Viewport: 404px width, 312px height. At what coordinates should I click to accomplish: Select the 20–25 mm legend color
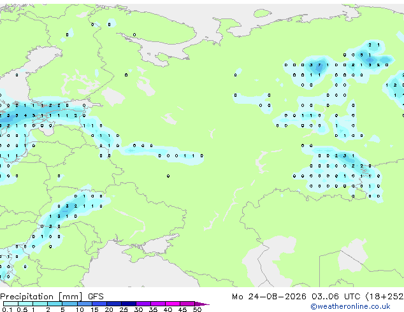114,304
